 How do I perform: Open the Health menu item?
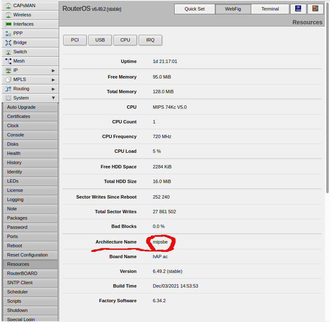coord(30,153)
